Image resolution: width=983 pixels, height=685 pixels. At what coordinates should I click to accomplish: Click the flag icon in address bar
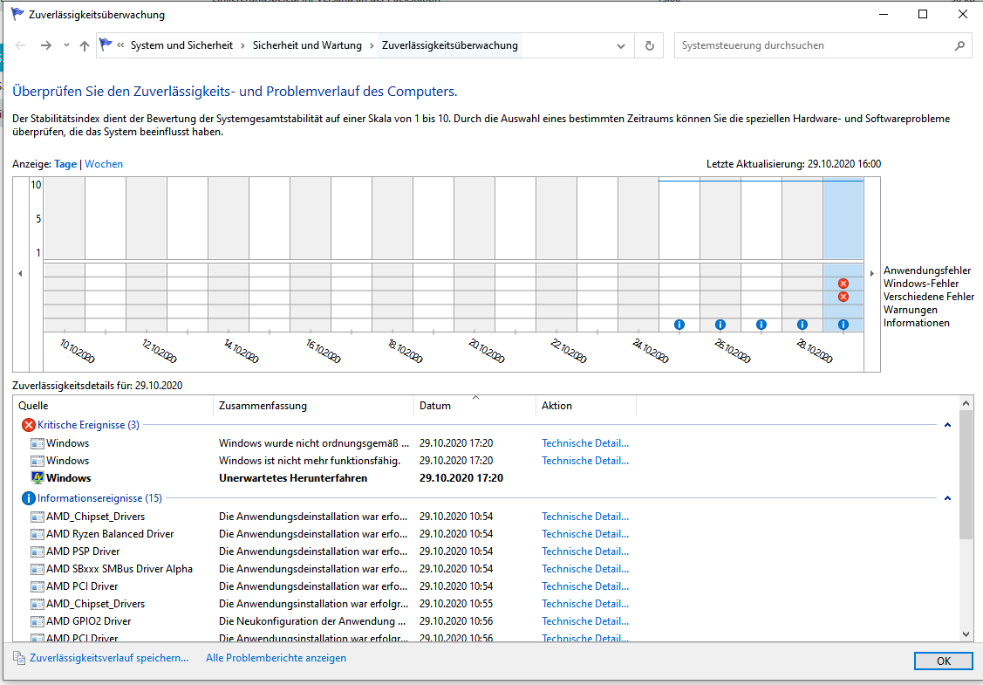coord(106,45)
